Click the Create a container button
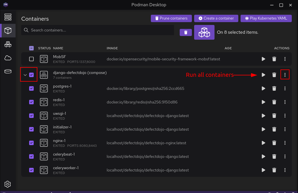Image resolution: width=298 pixels, height=193 pixels. click(x=216, y=18)
